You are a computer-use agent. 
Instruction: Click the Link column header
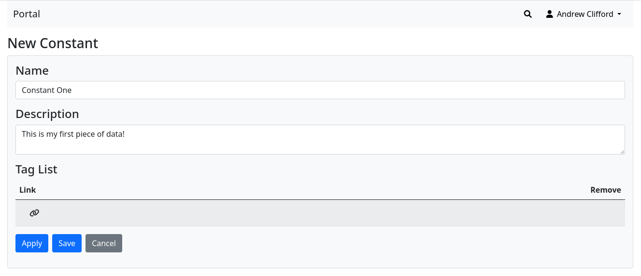pyautogui.click(x=28, y=190)
